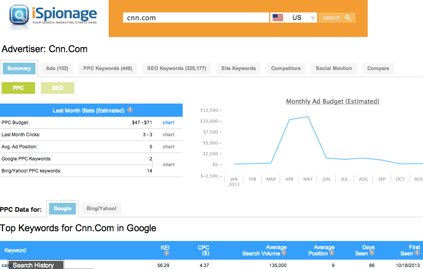Click Days Seen info icon
Screen dimensions: 423x269
coord(372,253)
